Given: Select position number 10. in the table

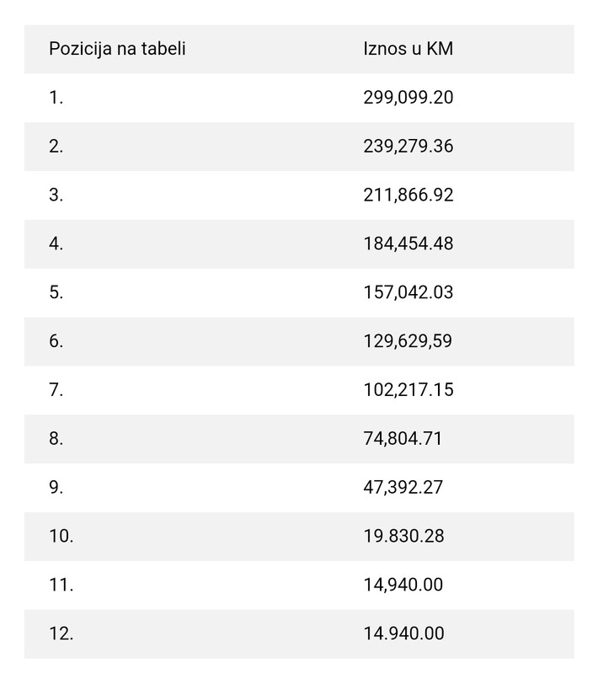Looking at the screenshot, I should click(61, 536).
